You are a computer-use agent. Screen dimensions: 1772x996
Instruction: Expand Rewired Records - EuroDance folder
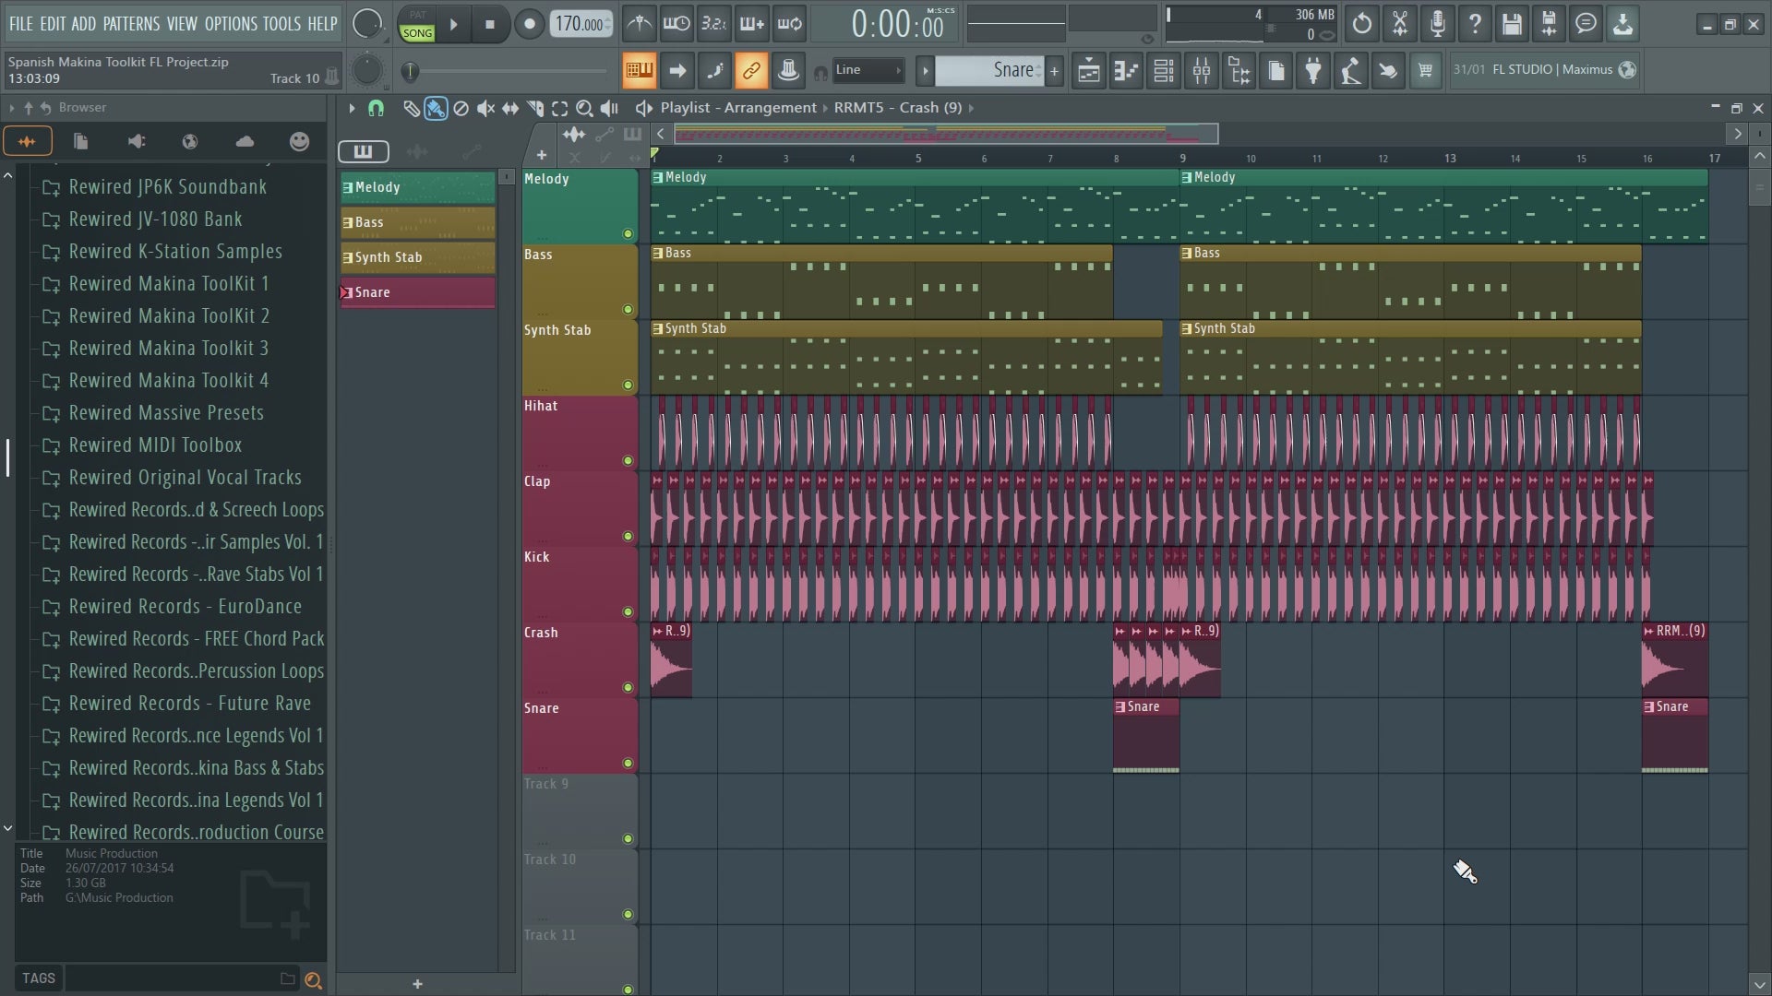185,607
